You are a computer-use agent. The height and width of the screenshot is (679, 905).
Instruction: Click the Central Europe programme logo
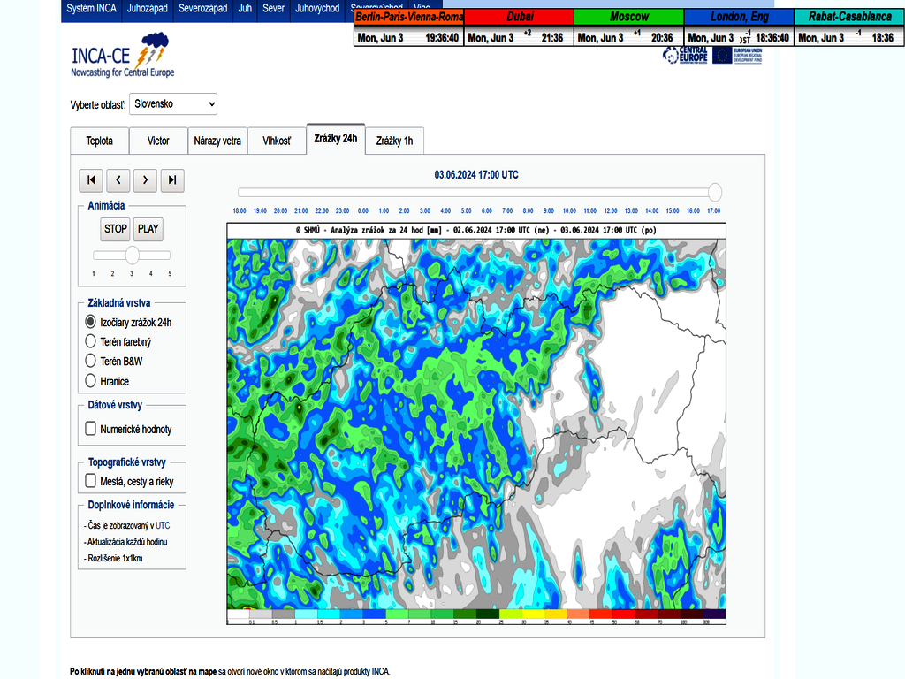684,55
